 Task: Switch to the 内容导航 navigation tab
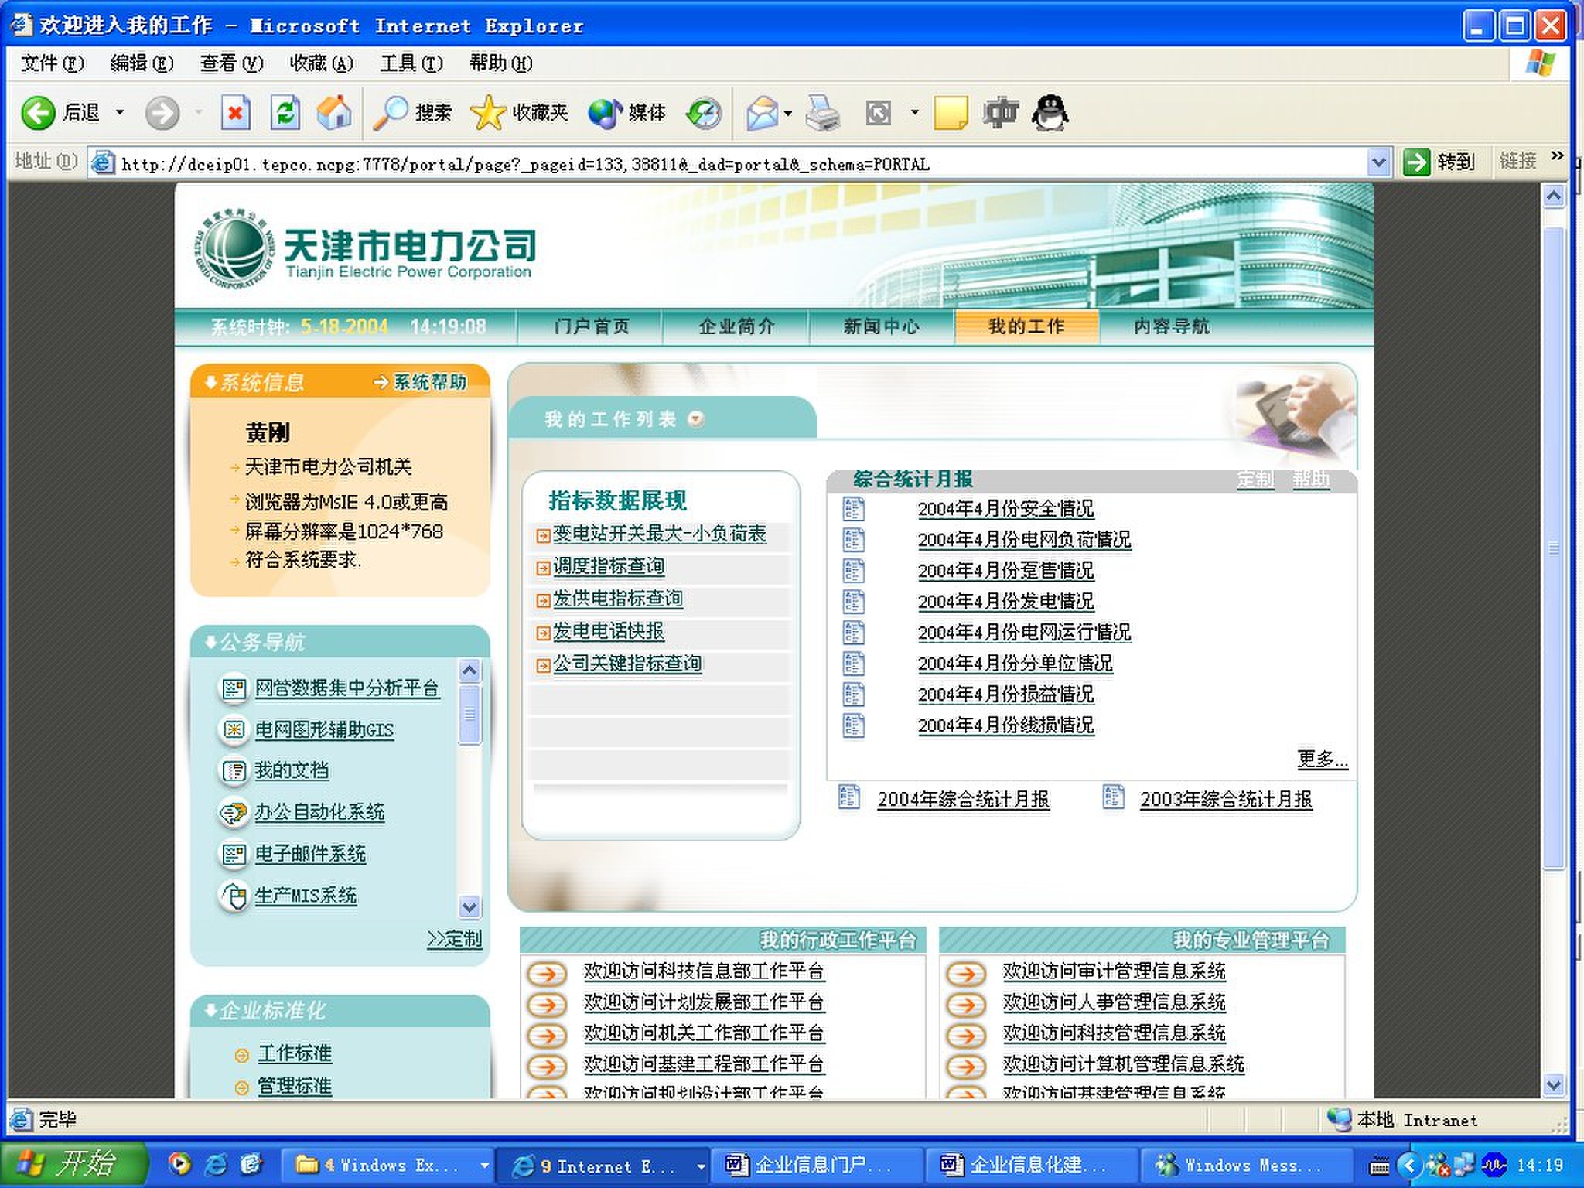tap(1171, 326)
